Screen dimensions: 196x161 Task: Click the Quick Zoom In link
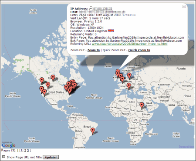coord(139,50)
